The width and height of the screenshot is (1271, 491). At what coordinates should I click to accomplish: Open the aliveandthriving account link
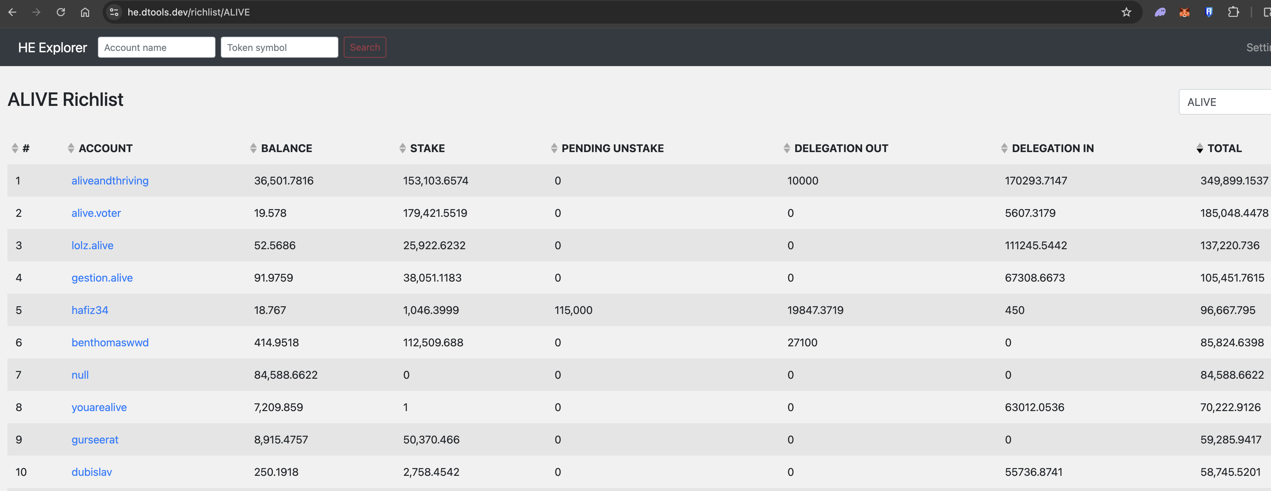110,180
